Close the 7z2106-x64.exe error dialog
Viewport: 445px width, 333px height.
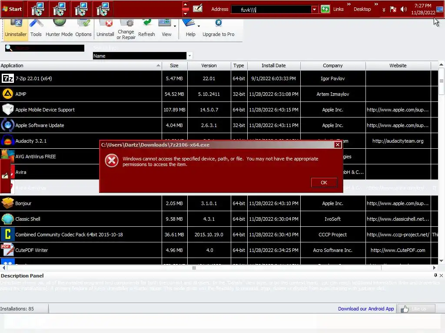pos(337,145)
